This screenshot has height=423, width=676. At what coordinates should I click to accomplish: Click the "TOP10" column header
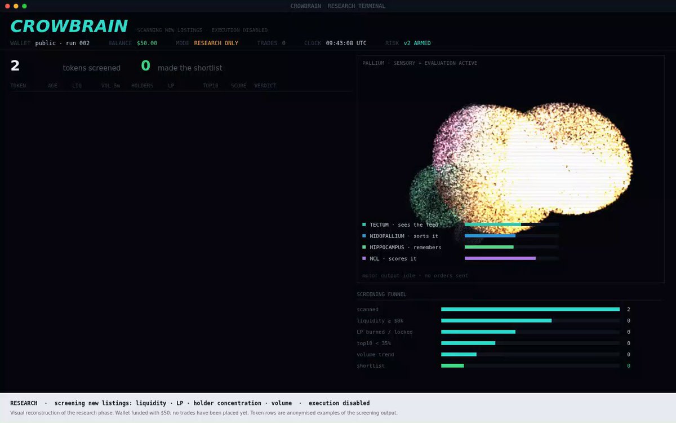[x=211, y=86]
